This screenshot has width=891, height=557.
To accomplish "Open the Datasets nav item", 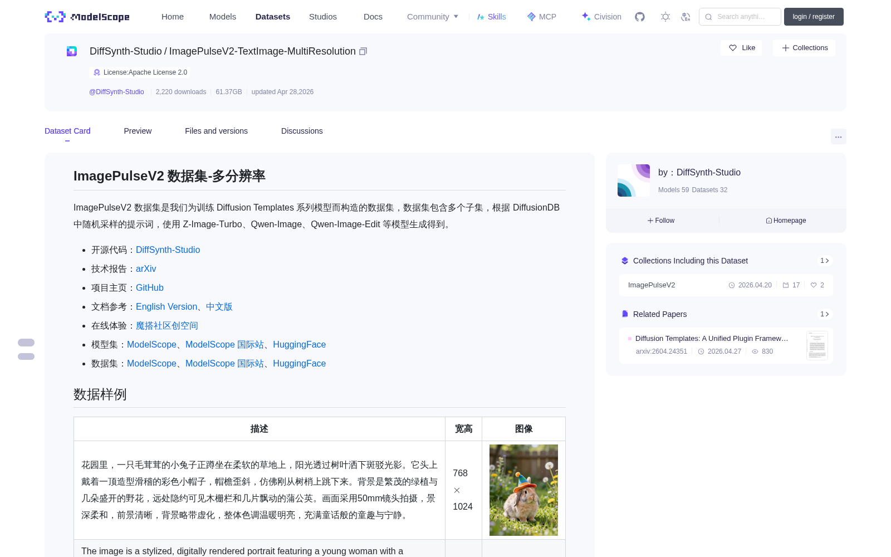I will tap(273, 17).
